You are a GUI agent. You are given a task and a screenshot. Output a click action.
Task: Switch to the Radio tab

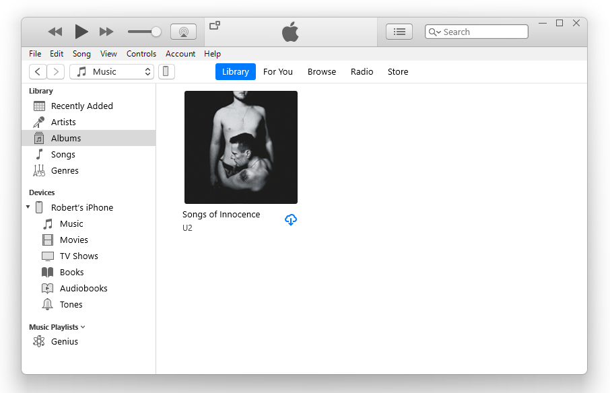tap(362, 72)
